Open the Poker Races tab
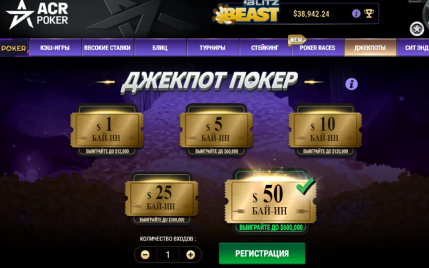 [317, 48]
